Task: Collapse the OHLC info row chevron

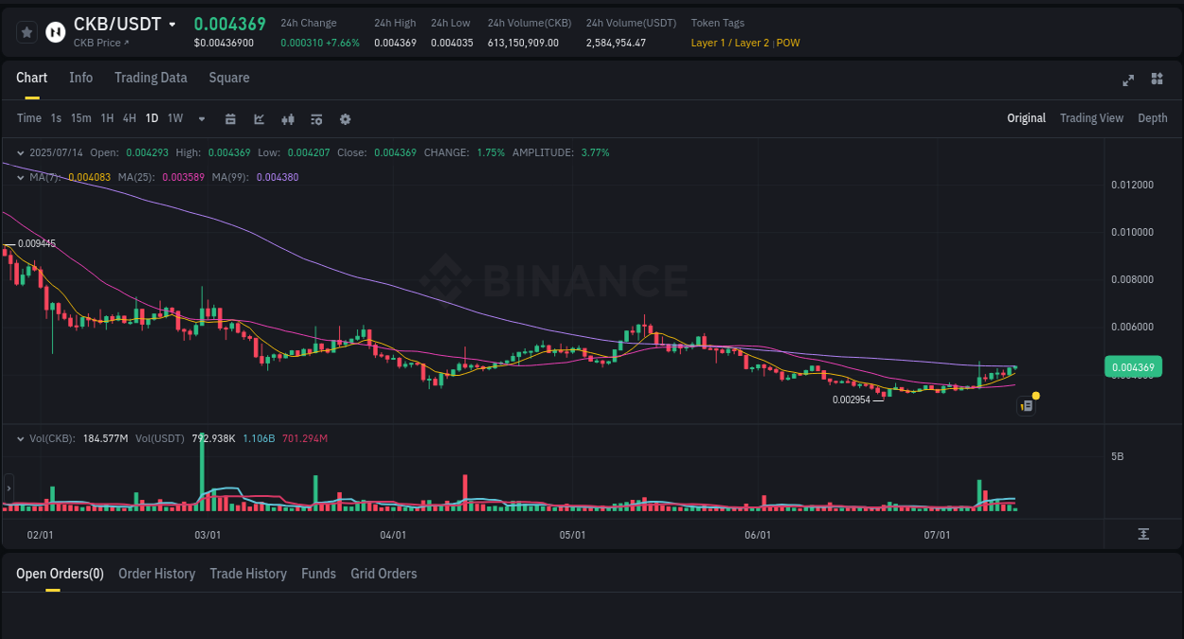Action: point(20,151)
